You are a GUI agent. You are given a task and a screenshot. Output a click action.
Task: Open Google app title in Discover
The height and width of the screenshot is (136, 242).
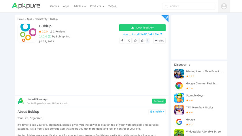(x=190, y=120)
